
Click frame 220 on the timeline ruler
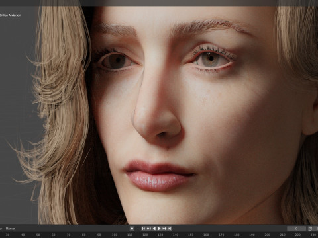tap(298, 235)
